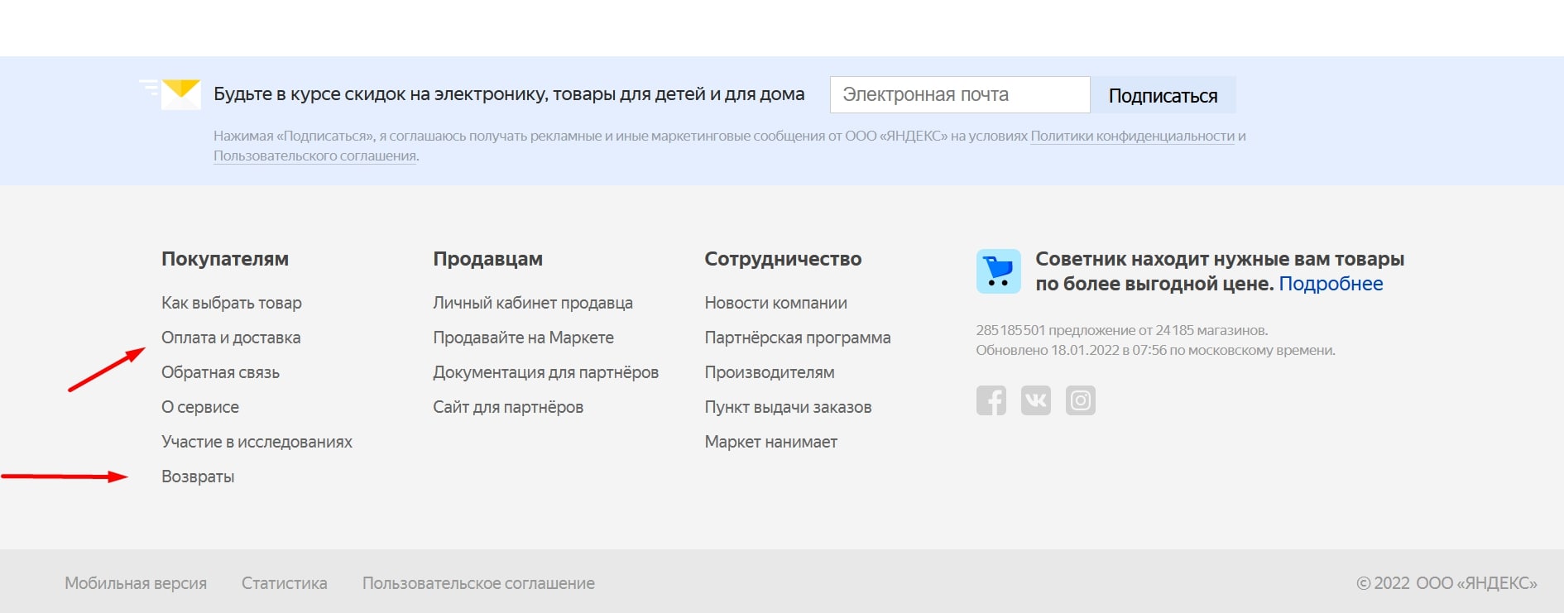Click the Будьте в курсе скидок headline text
Screen dimensions: 1564x613
509,94
